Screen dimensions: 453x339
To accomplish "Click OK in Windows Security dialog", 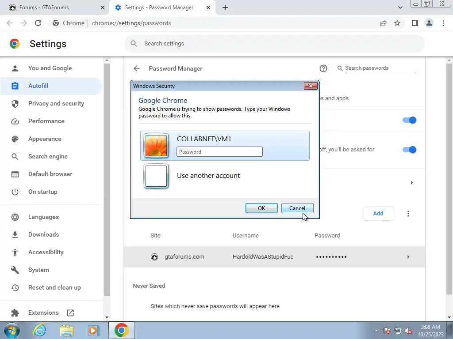I will pyautogui.click(x=261, y=208).
